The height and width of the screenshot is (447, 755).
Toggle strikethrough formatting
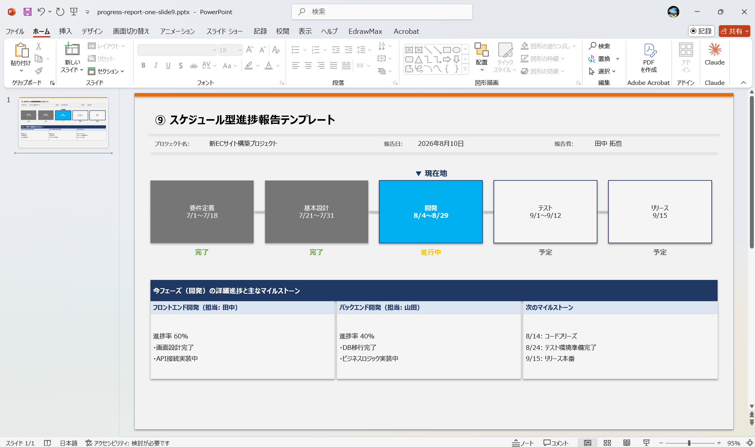[x=193, y=66]
